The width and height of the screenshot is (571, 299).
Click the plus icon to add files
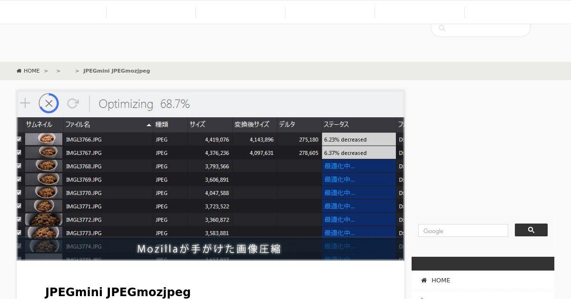tap(25, 103)
